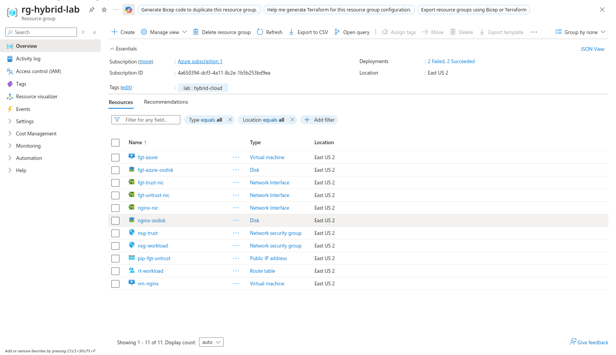Click fgt-azure-osdisk disk icon
The height and width of the screenshot is (355, 616).
(x=132, y=169)
